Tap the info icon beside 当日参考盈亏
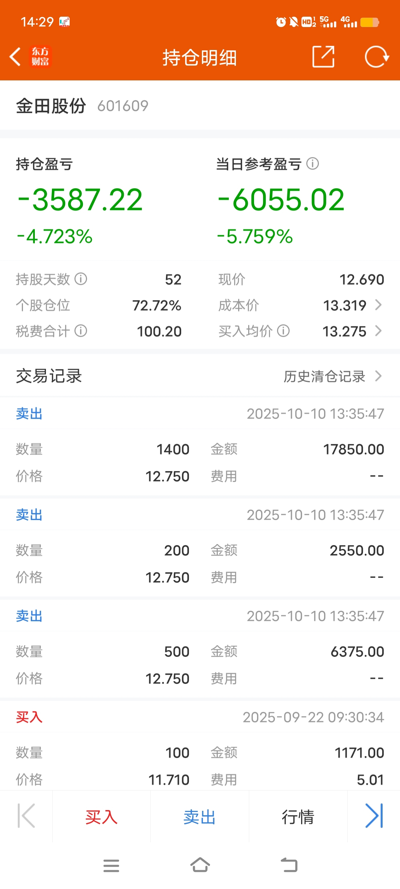 313,163
